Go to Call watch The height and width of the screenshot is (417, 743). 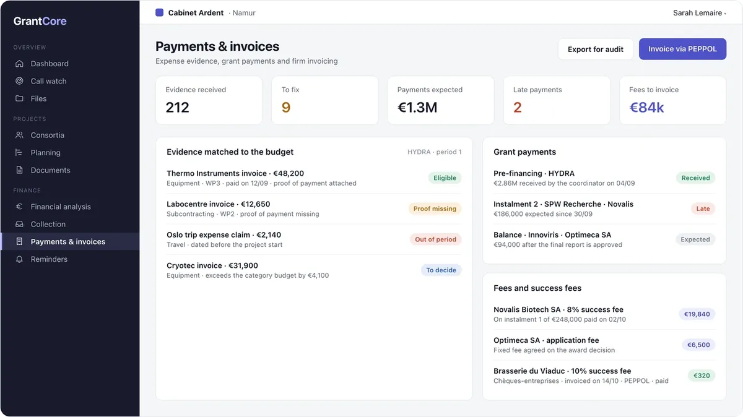point(69,81)
